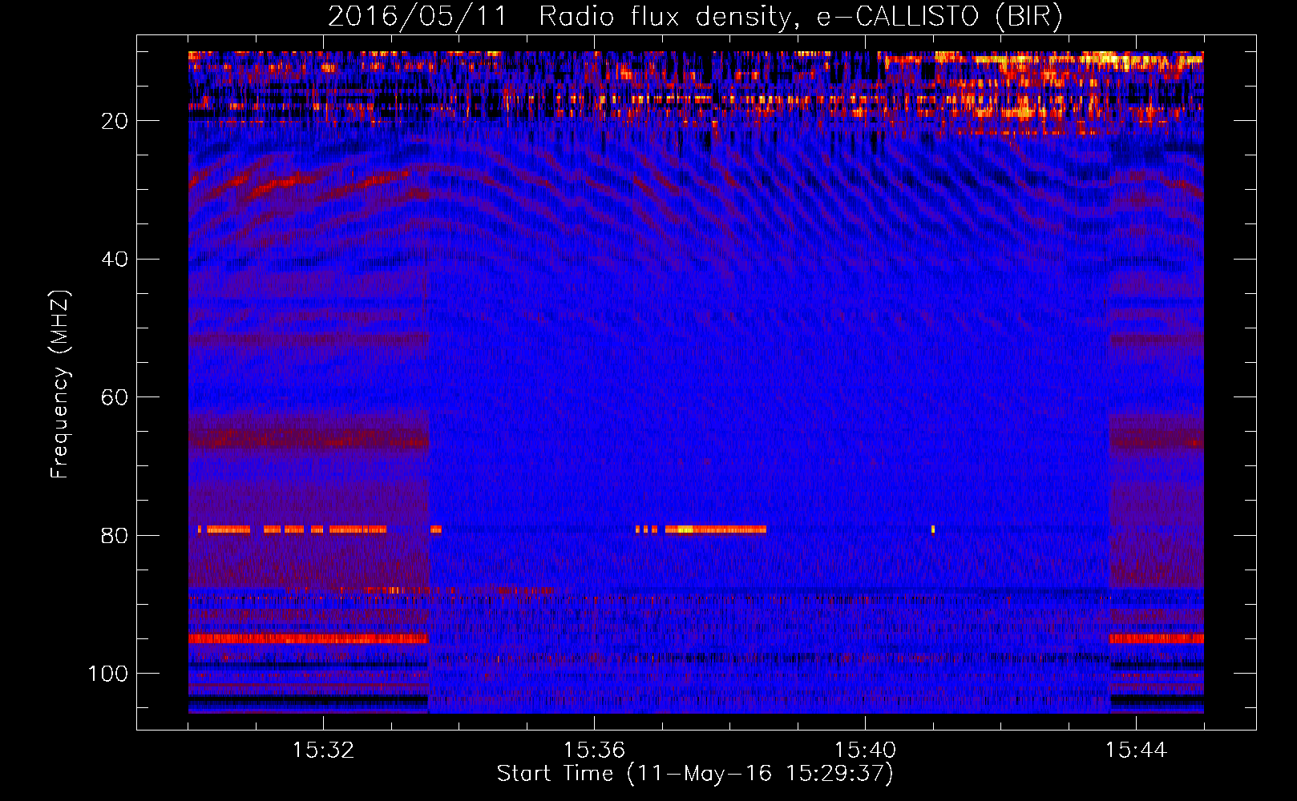Click the x-axis time label '15:36'
Screen dimensions: 1297x801
point(594,751)
